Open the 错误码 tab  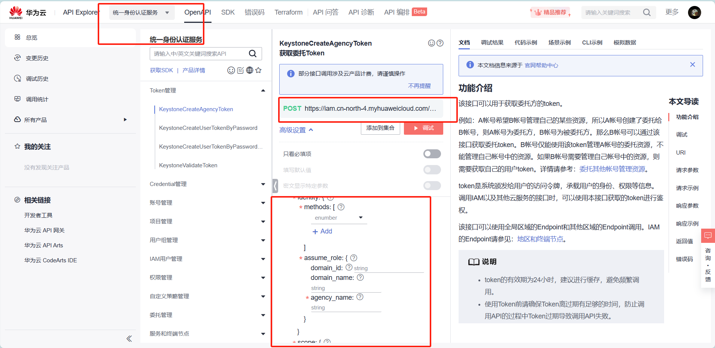click(x=255, y=12)
